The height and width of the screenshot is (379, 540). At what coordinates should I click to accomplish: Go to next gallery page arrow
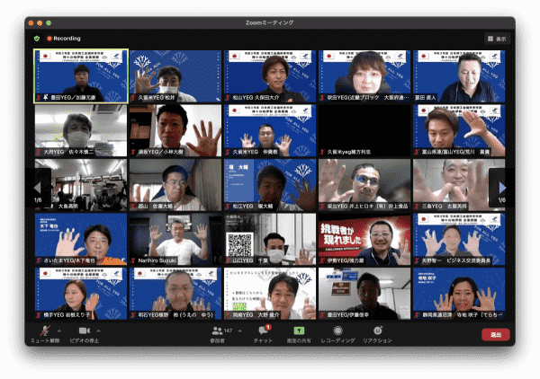tap(502, 188)
